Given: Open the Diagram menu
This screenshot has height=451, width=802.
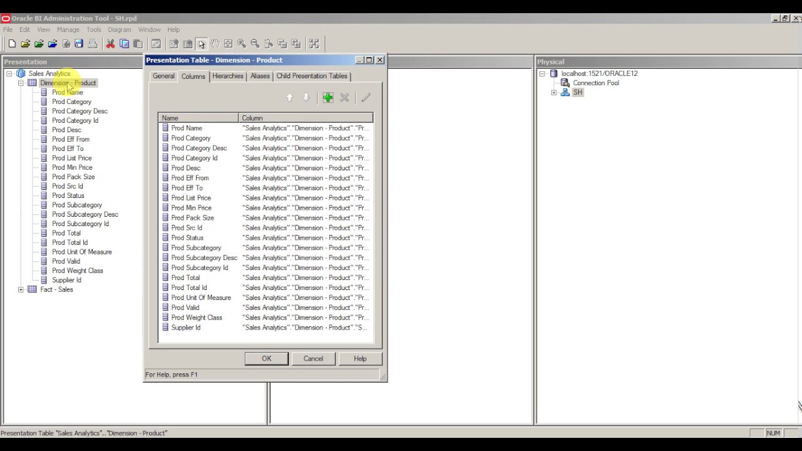Looking at the screenshot, I should [120, 29].
